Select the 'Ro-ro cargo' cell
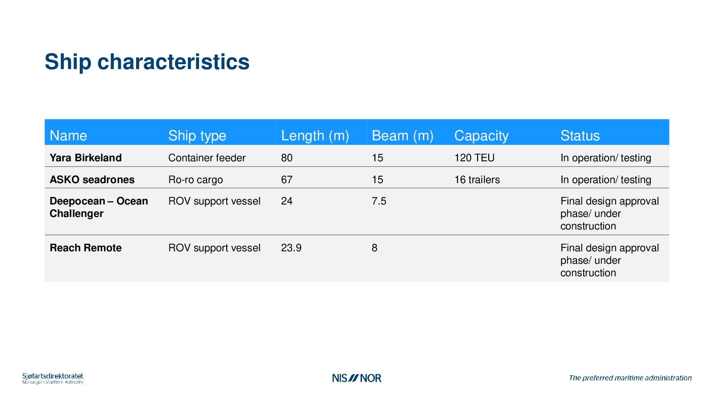The image size is (714, 401). click(195, 180)
